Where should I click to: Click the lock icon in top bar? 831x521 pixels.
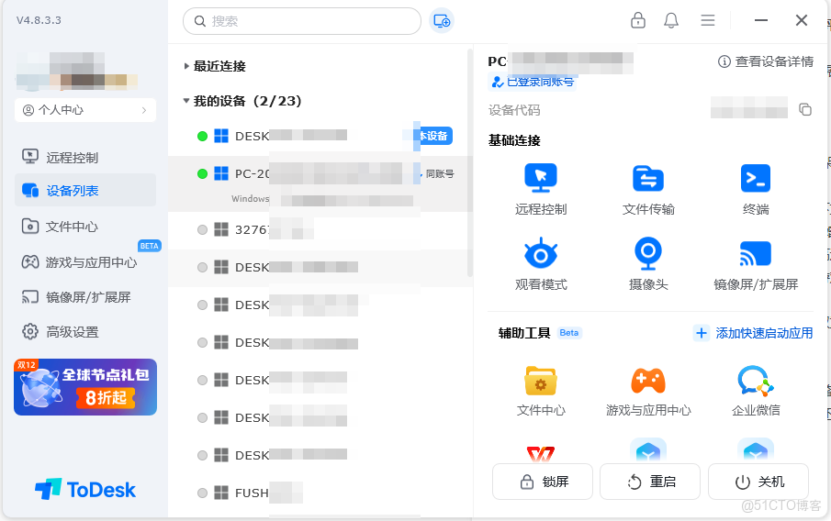(638, 21)
